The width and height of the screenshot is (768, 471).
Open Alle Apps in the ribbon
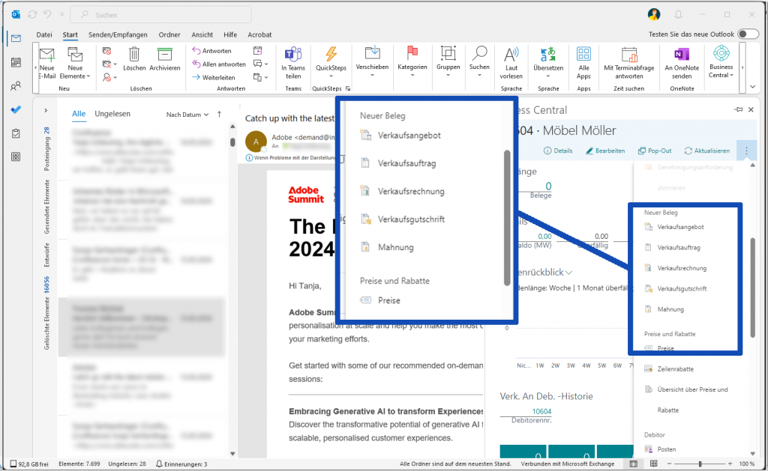tap(583, 63)
